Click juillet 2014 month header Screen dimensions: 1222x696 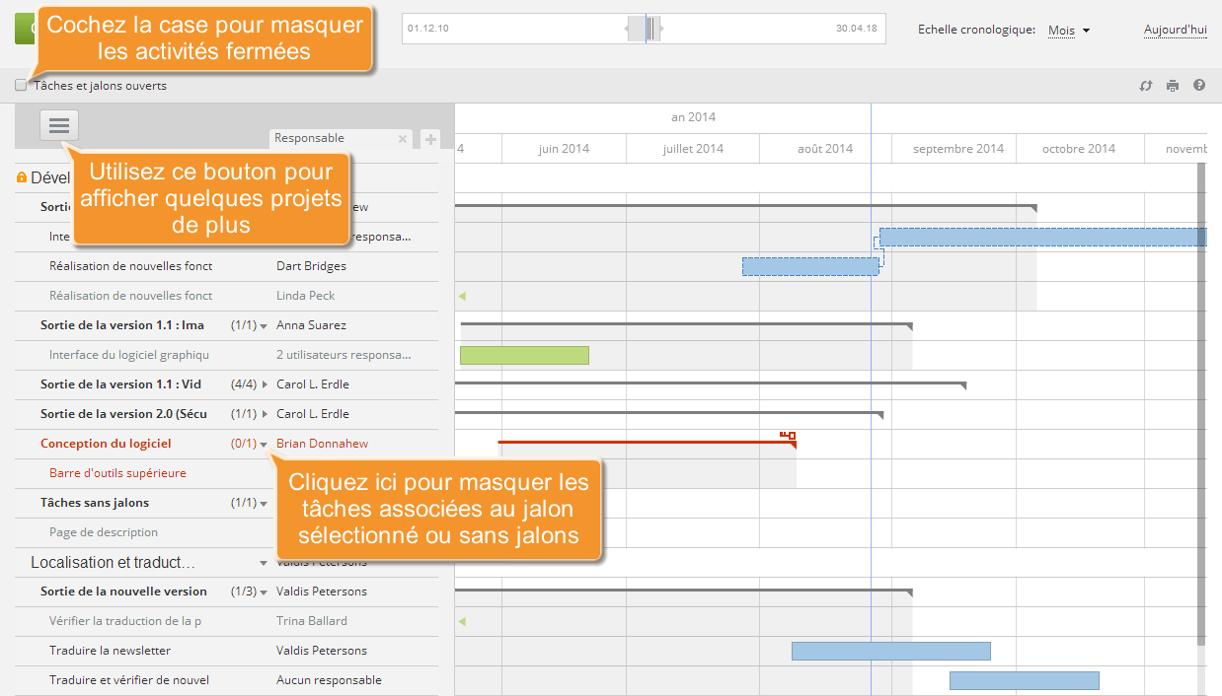tap(693, 149)
